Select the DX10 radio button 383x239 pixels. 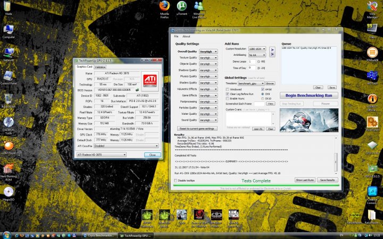(263, 99)
